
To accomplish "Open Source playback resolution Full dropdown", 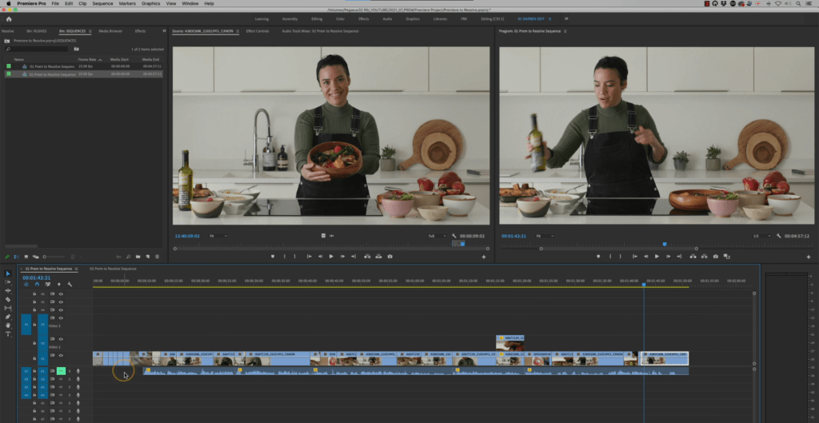I will tap(437, 236).
